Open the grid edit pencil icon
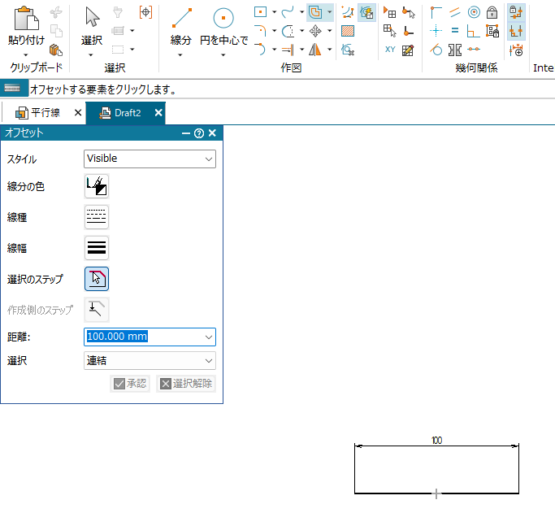 [408, 50]
